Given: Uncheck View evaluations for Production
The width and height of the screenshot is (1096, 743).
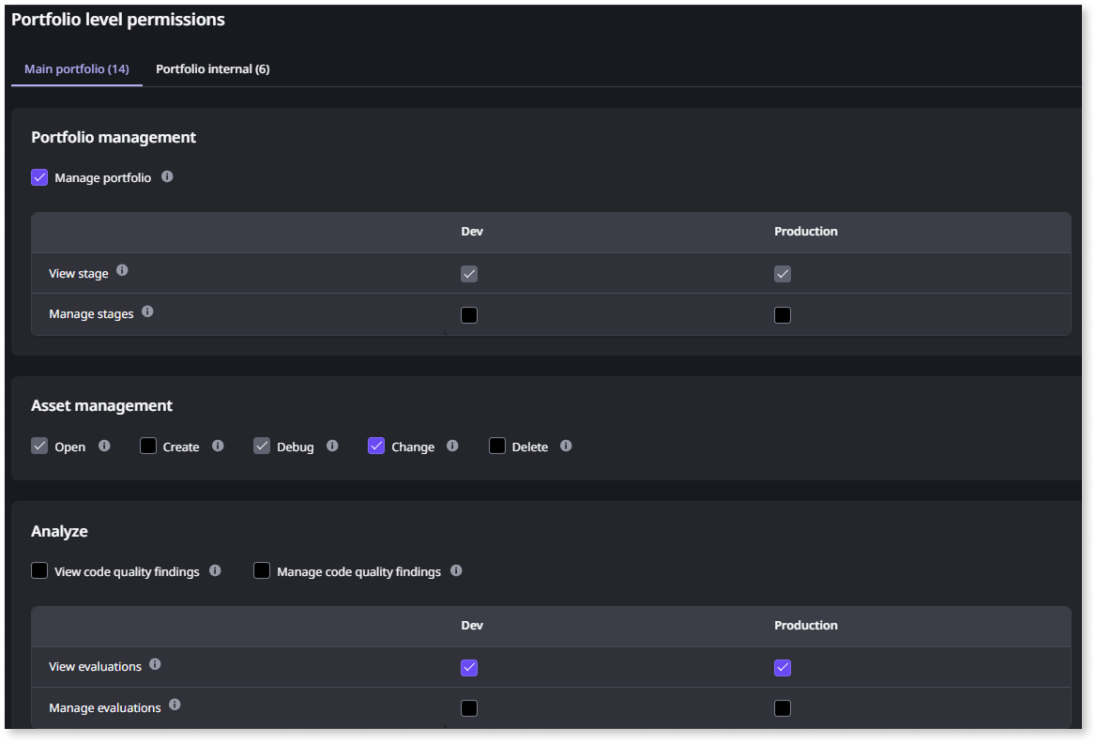Looking at the screenshot, I should (783, 668).
